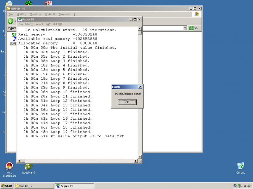Viewport: 253px width, 189px height.
Task: Click the network system tray icon
Action: click(240, 186)
